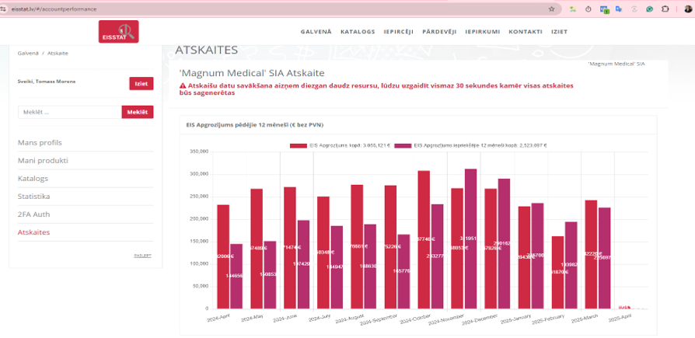Open the extension with green badge
This screenshot has width=695, height=338.
604,9
